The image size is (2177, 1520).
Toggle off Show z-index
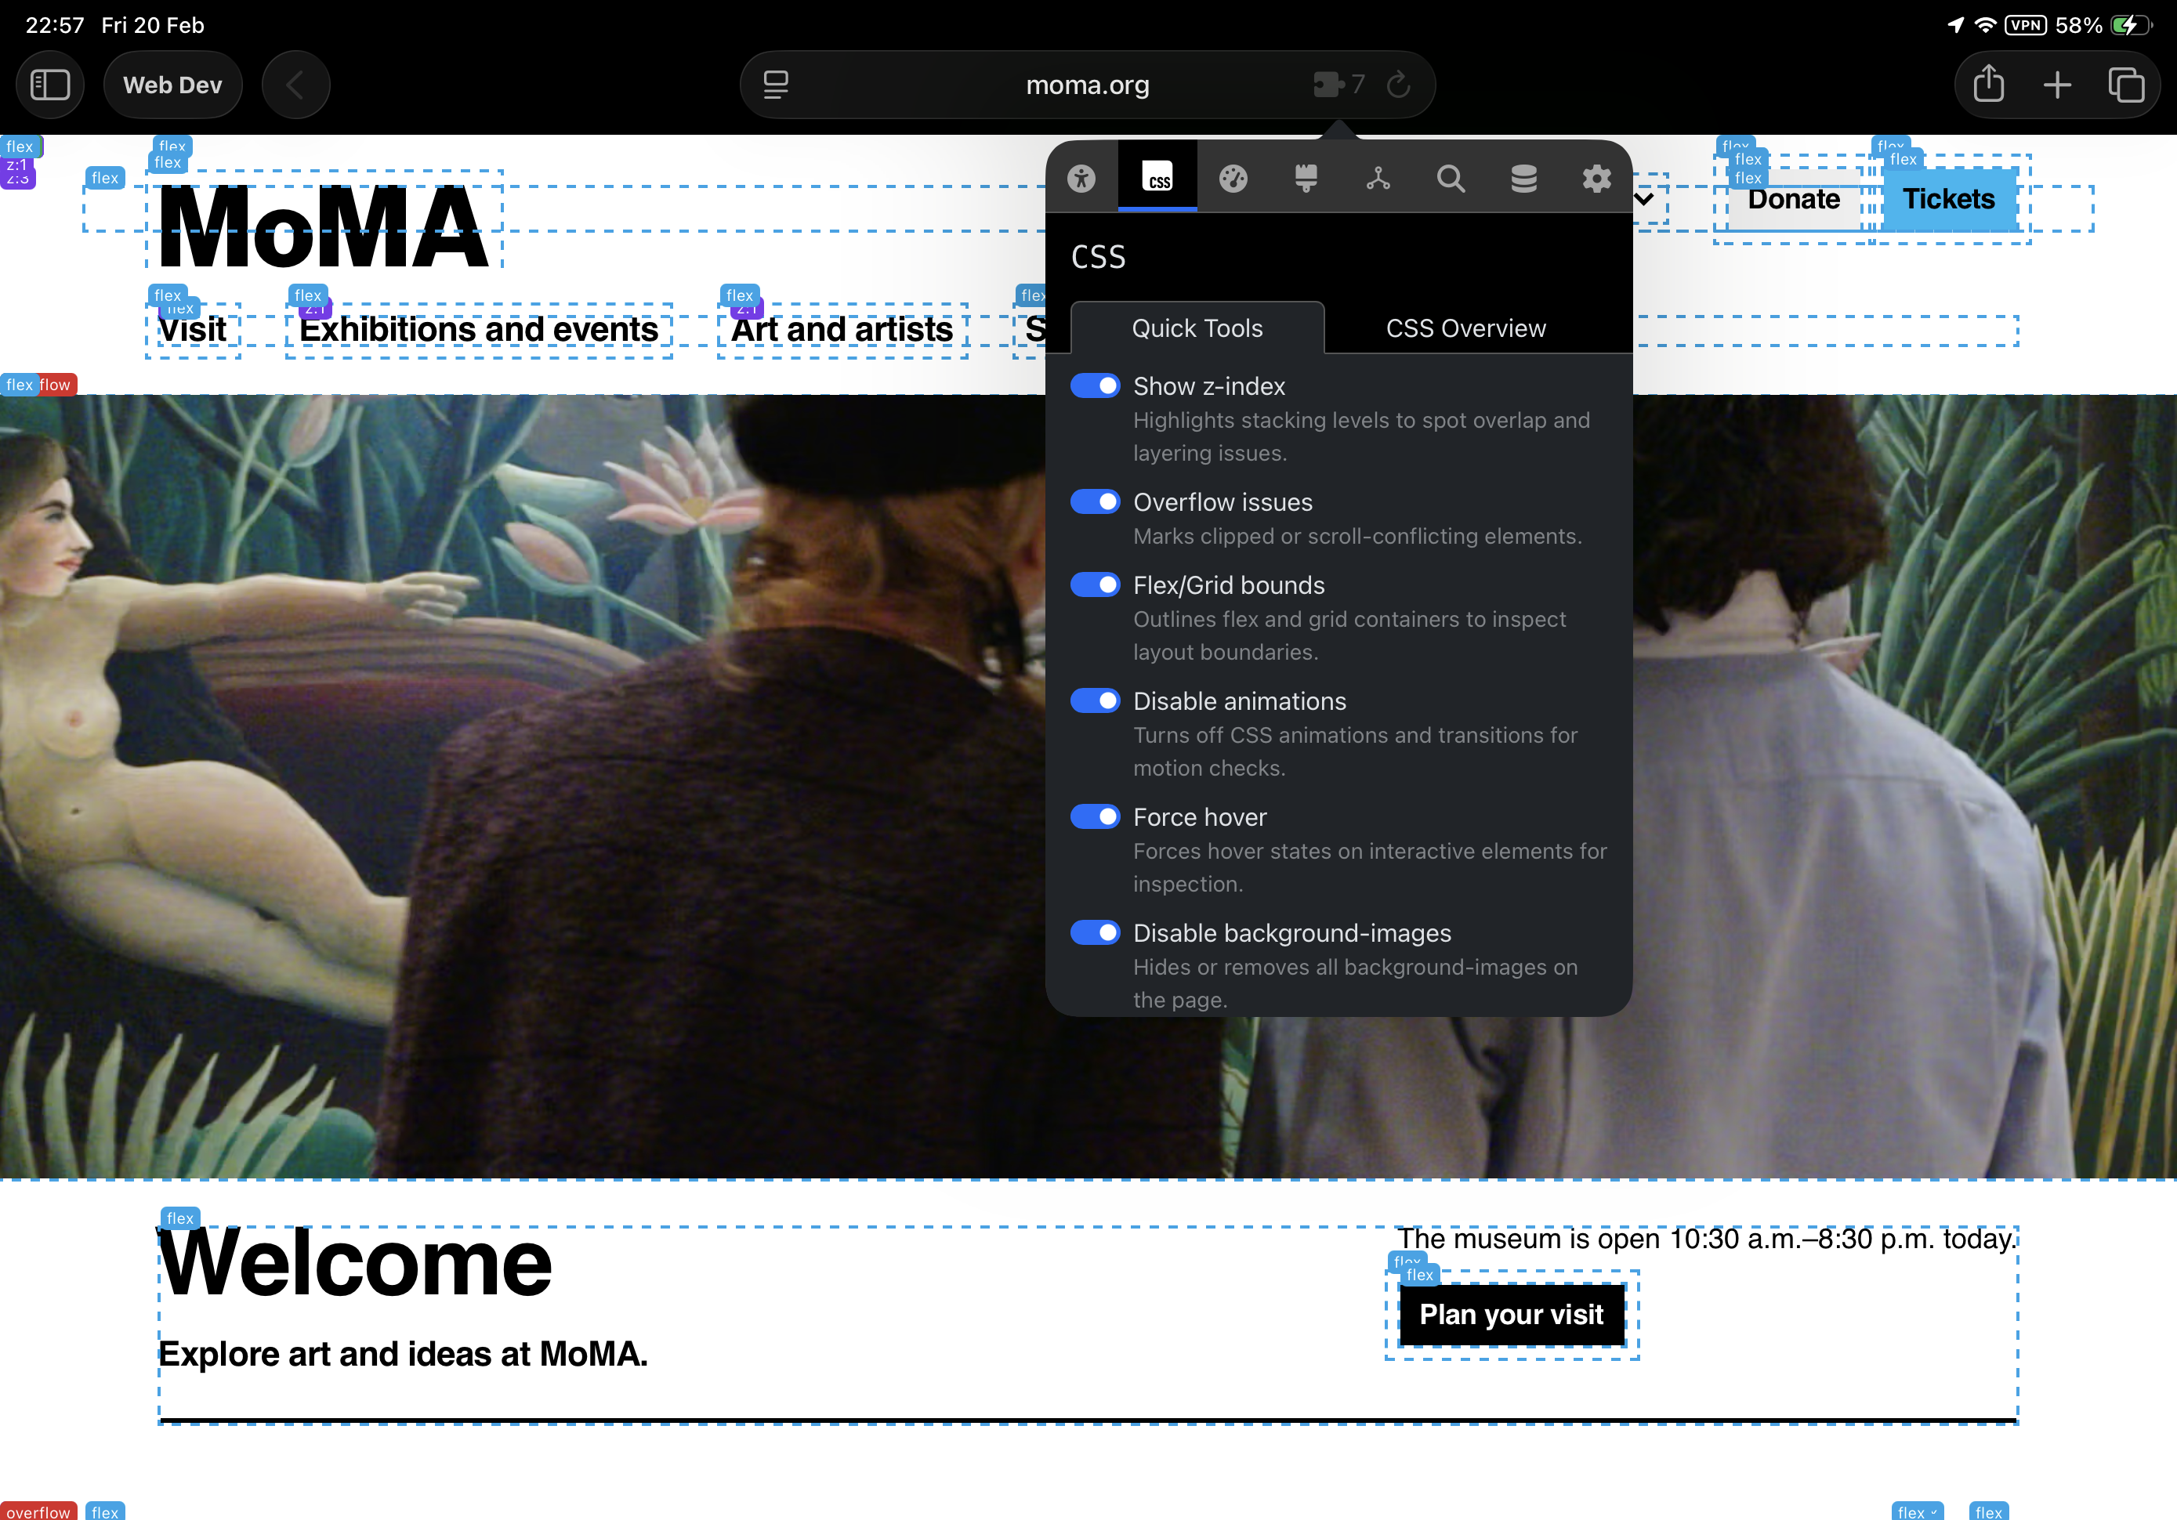1095,386
